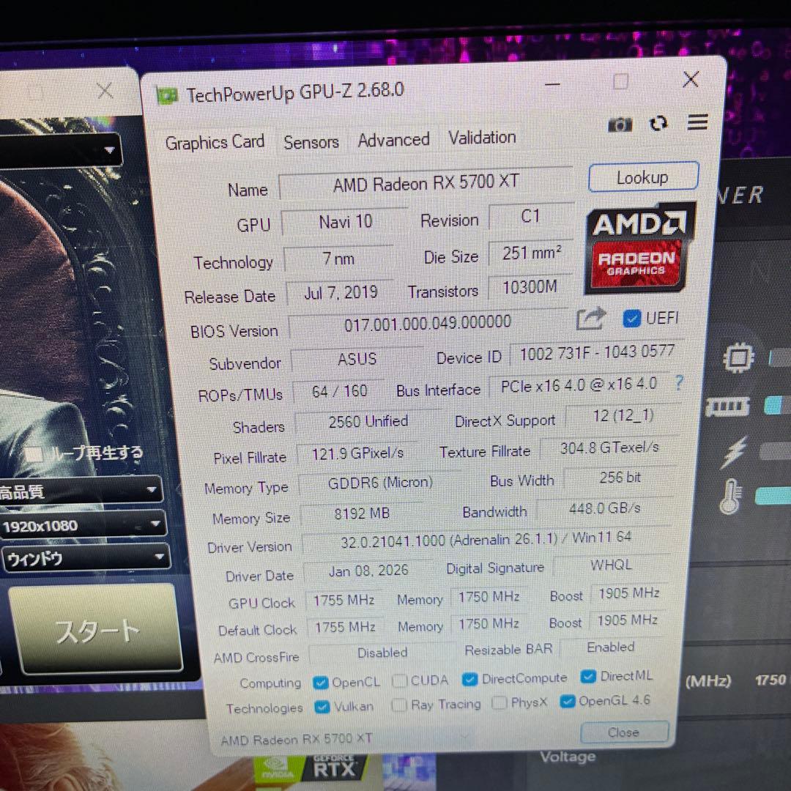
Task: Click the CPU chip icon in Afterburner
Action: pos(738,358)
